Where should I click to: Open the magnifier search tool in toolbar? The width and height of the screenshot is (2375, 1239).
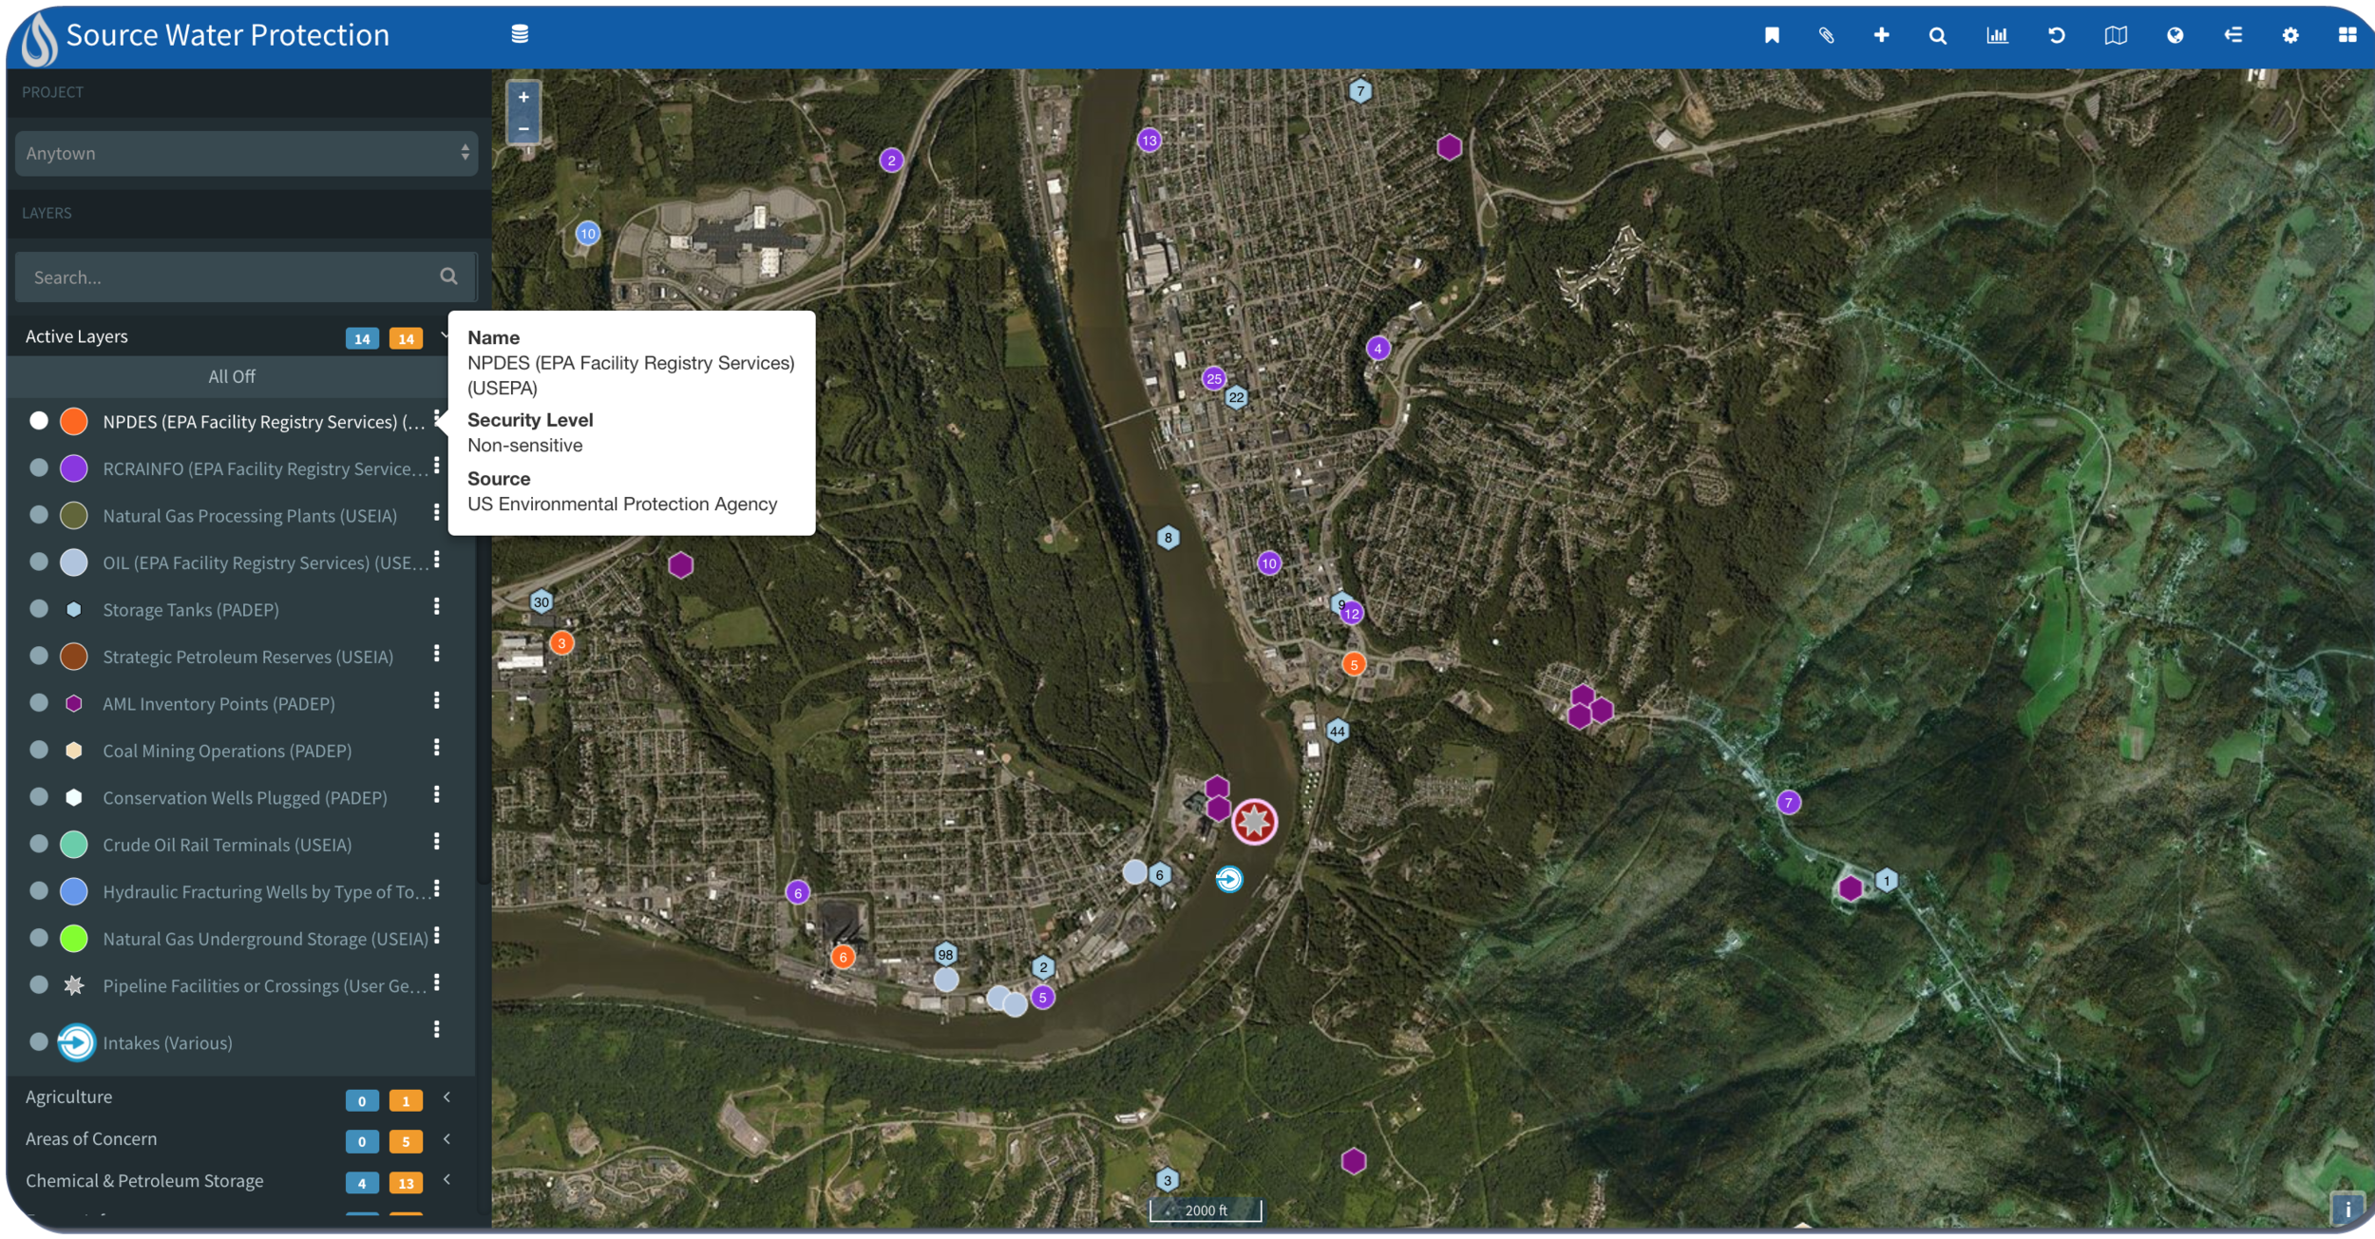[x=1938, y=35]
